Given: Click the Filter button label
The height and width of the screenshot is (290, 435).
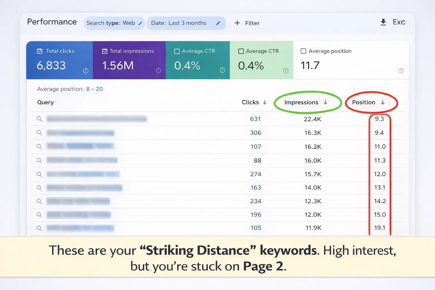Looking at the screenshot, I should (x=252, y=23).
